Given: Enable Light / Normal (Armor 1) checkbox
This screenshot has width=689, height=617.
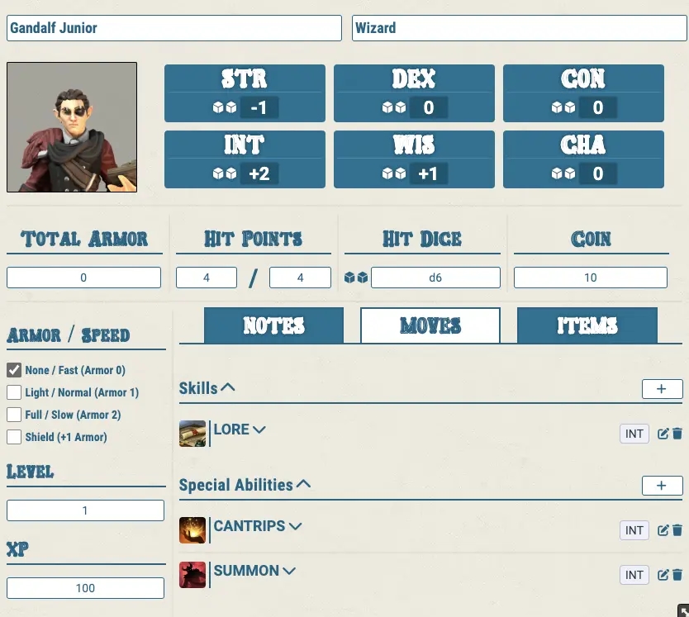Looking at the screenshot, I should click(14, 392).
